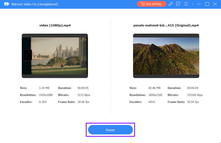Click the 59.94 fps frame rate value
Image resolution: width=221 pixels, height=143 pixels.
pyautogui.click(x=193, y=102)
